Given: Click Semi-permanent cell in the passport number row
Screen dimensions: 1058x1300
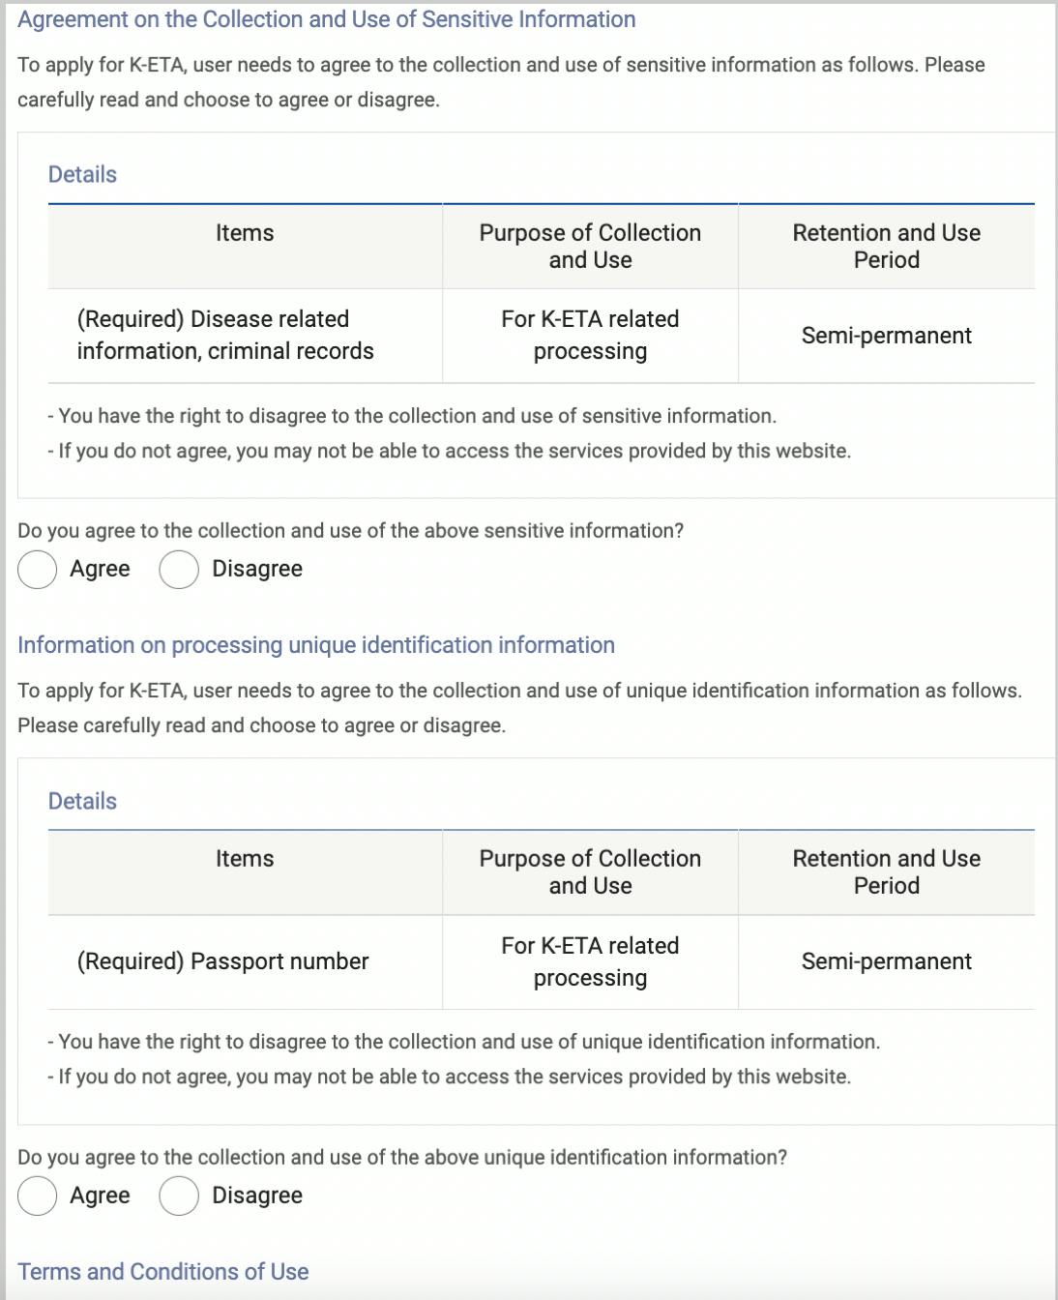Looking at the screenshot, I should pyautogui.click(x=887, y=961).
